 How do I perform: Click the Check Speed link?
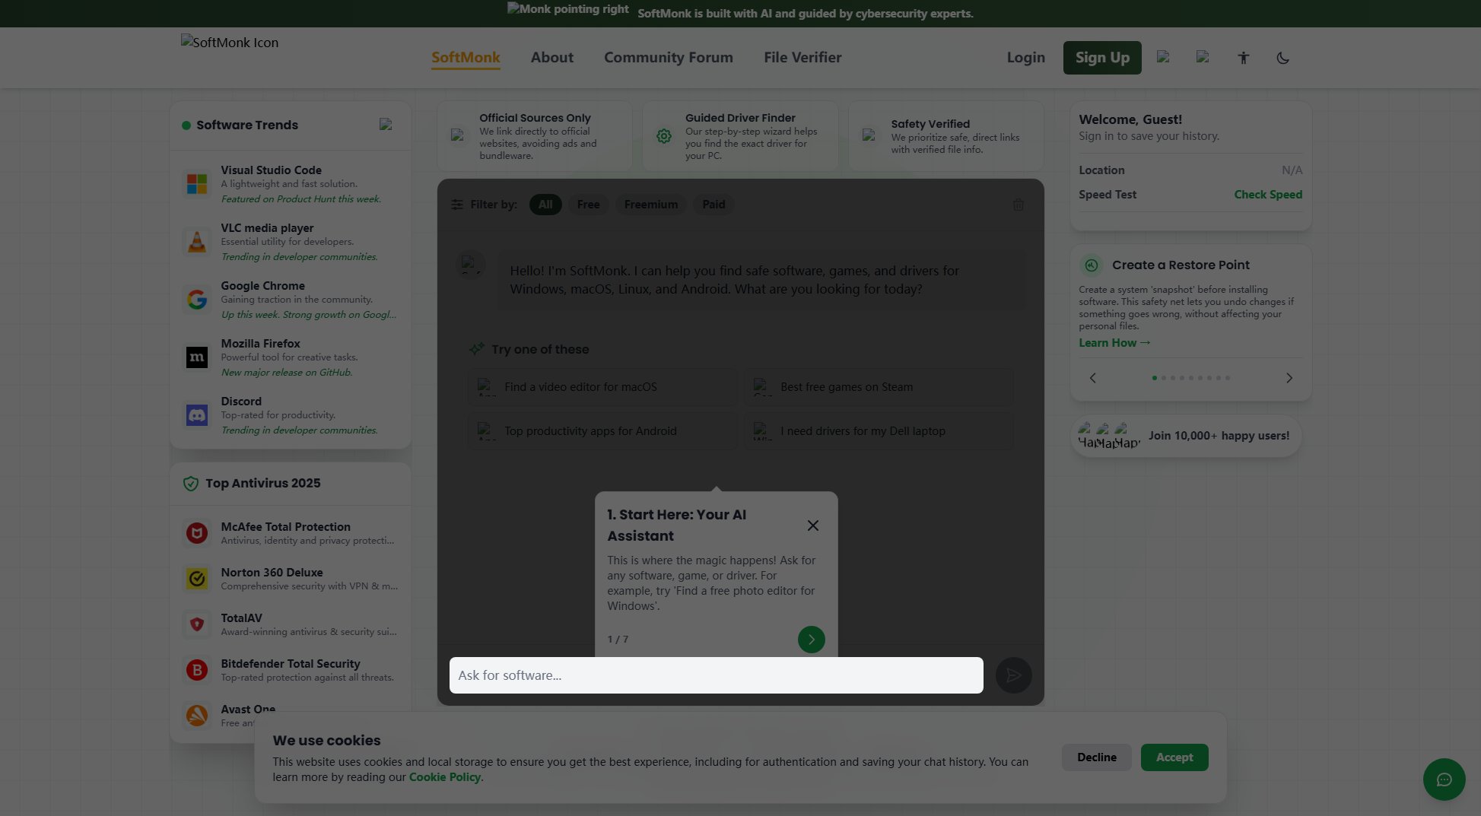[1267, 195]
